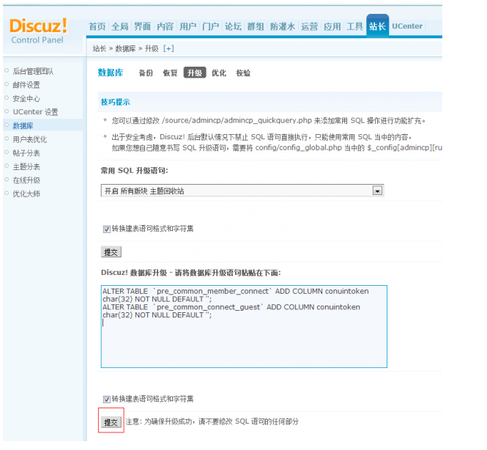
Task: Open the dropdown arrow of common SQL statements
Action: (x=378, y=191)
